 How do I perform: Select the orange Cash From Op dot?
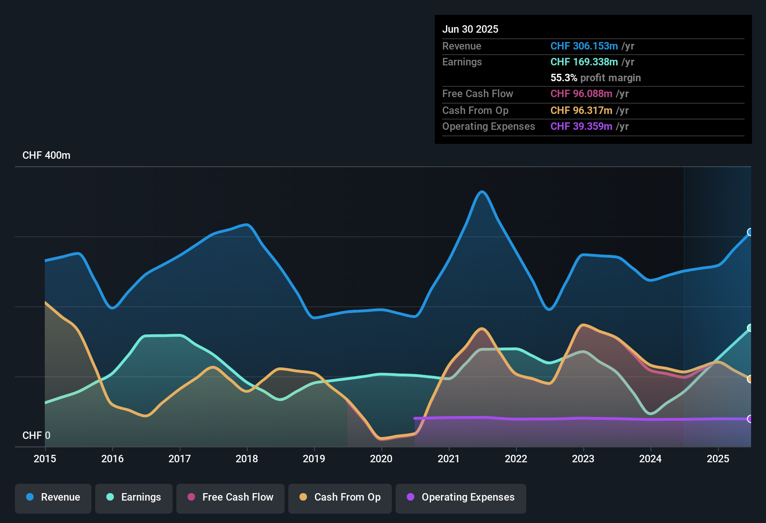point(303,497)
